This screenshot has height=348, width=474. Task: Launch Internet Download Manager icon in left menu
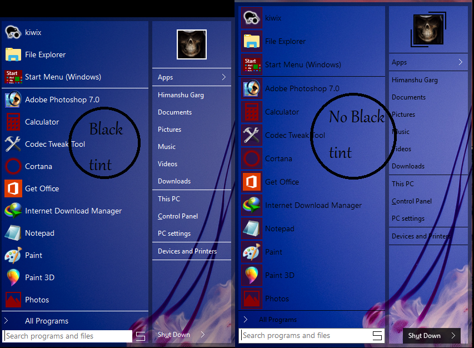[x=13, y=211]
